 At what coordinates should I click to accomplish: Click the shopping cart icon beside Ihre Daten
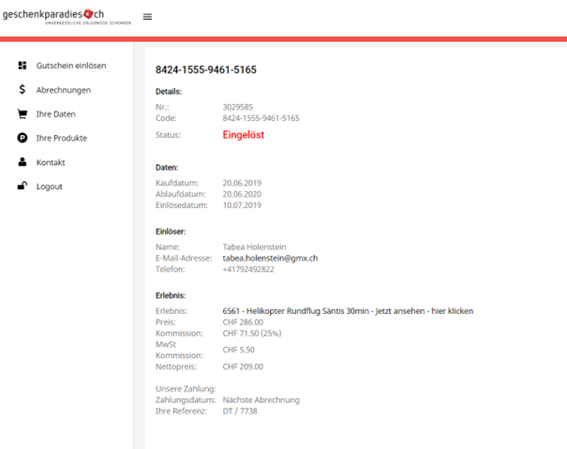coord(22,114)
